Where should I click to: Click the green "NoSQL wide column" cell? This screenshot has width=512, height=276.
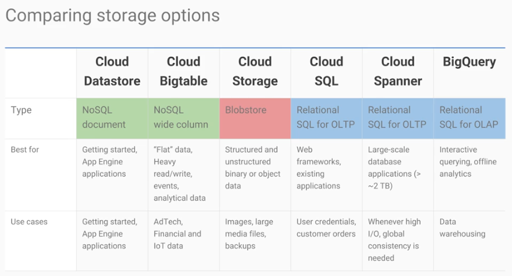[x=183, y=117]
